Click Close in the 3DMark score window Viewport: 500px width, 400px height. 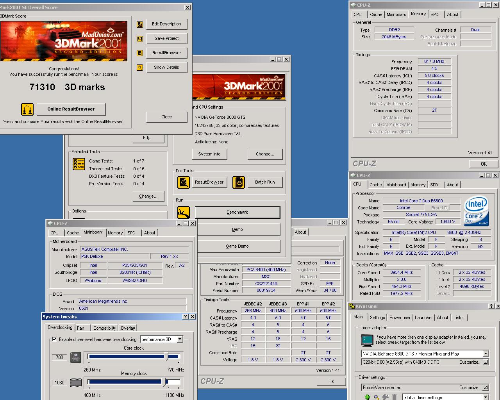click(167, 117)
